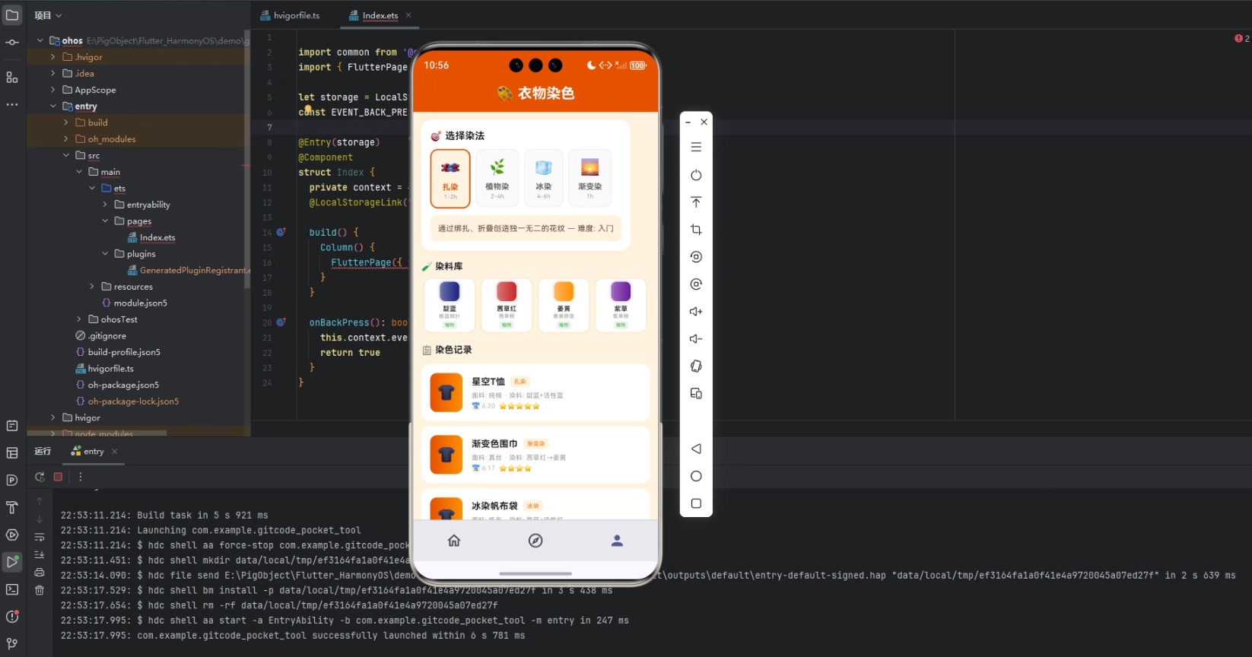This screenshot has height=657, width=1252.
Task: Select the 扎染 dyeing method card
Action: point(450,178)
